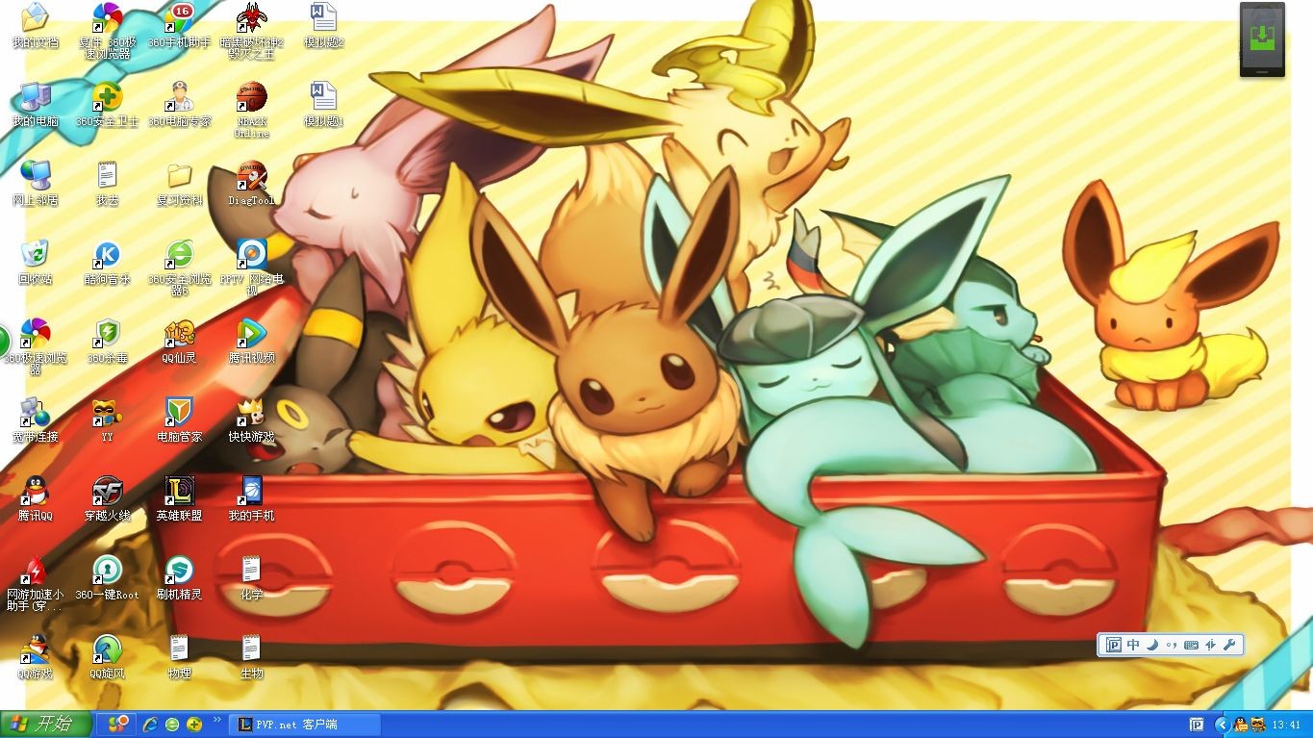The width and height of the screenshot is (1313, 738).
Task: Switch to PVP.net 客户端 taskbar button
Action: click(x=307, y=725)
